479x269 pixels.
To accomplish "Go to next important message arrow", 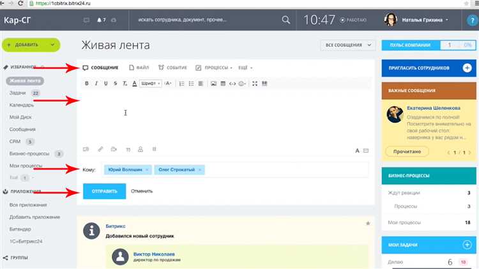I will [x=470, y=153].
